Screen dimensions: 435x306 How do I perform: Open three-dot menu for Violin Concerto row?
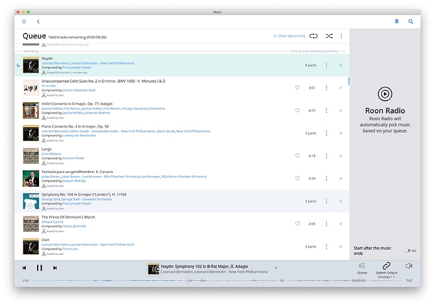(327, 110)
